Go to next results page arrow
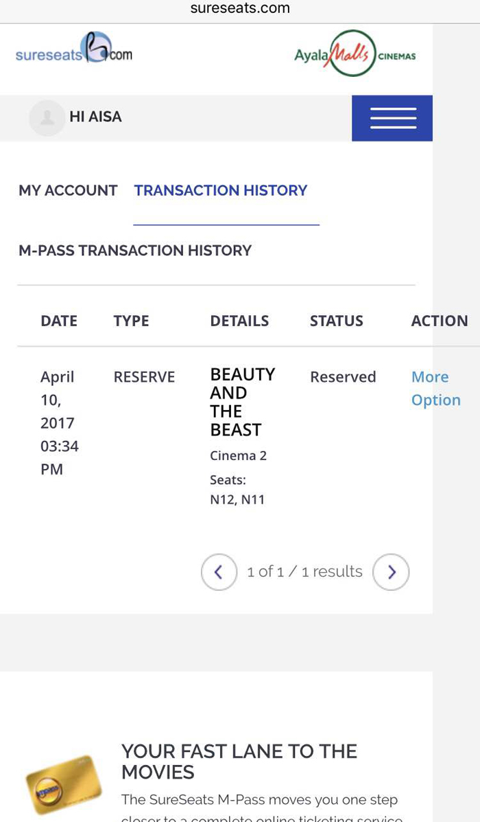 click(391, 572)
